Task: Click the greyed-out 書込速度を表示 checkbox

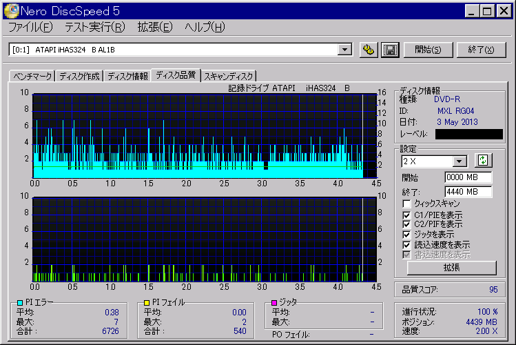Action: pyautogui.click(x=406, y=255)
